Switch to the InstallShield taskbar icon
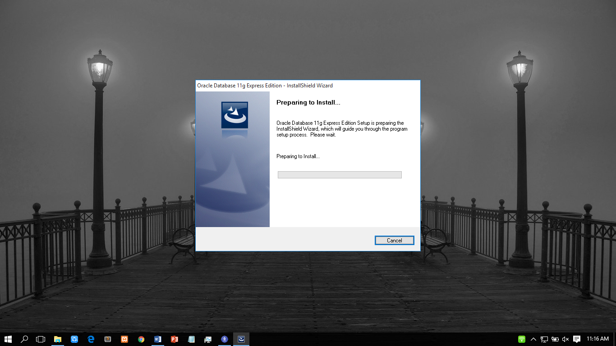Image resolution: width=616 pixels, height=346 pixels. (x=241, y=339)
